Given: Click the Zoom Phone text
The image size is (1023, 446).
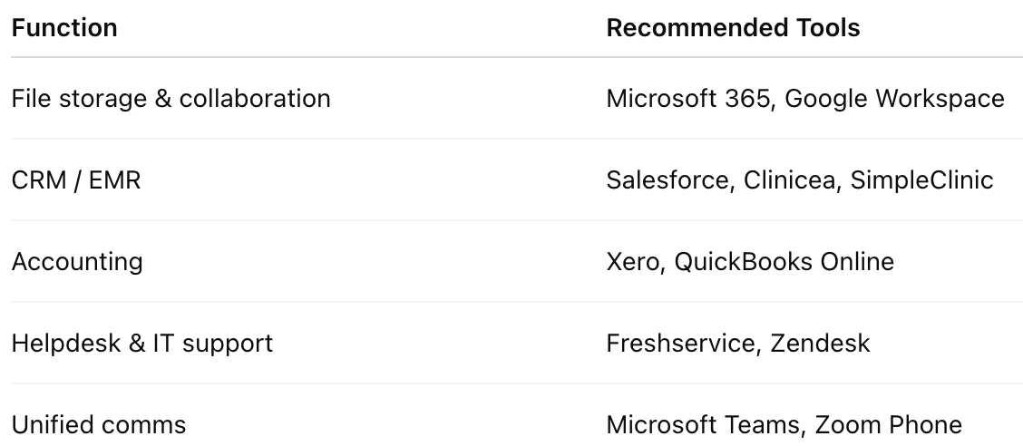Looking at the screenshot, I should point(888,424).
